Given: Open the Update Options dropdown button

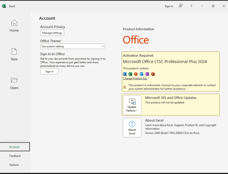Looking at the screenshot, I should coord(132,105).
